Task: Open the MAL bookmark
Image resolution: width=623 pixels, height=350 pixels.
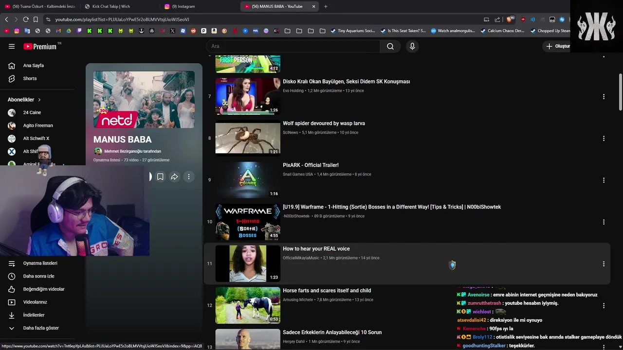Action: click(256, 31)
